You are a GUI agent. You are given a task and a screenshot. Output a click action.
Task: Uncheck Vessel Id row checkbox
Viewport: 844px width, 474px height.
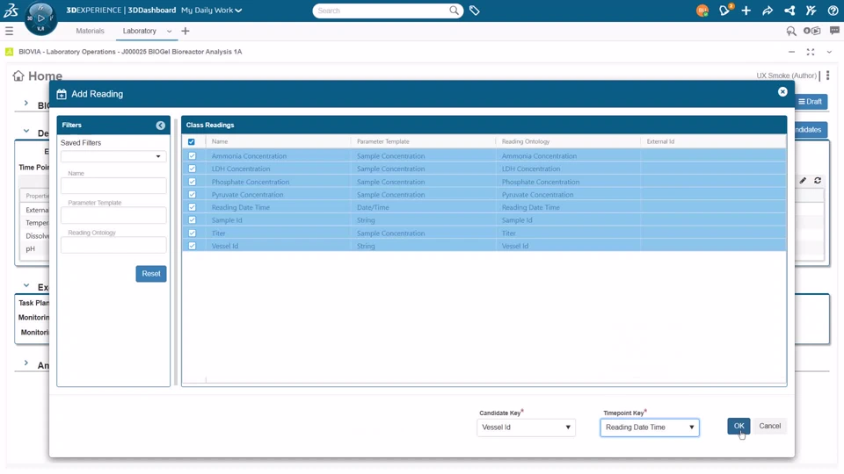tap(193, 246)
